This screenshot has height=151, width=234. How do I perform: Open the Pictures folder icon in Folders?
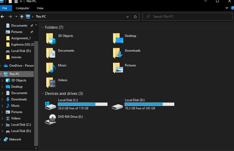(118, 68)
